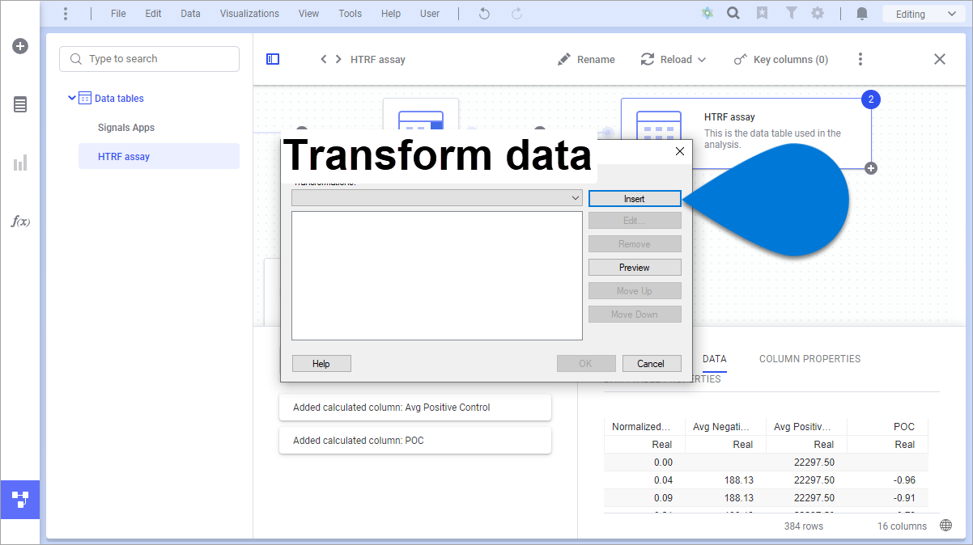This screenshot has height=545, width=973.
Task: Click the Preview button
Action: click(x=635, y=268)
